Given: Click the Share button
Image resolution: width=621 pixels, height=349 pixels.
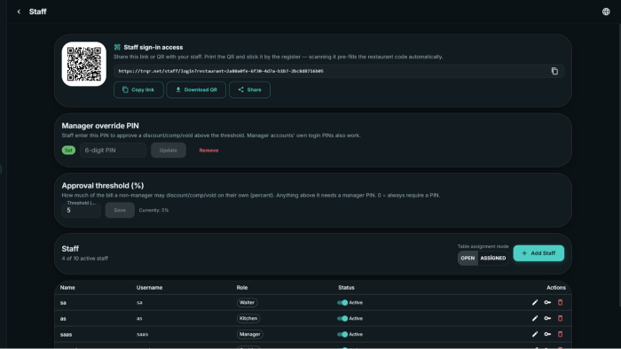Looking at the screenshot, I should tap(249, 89).
